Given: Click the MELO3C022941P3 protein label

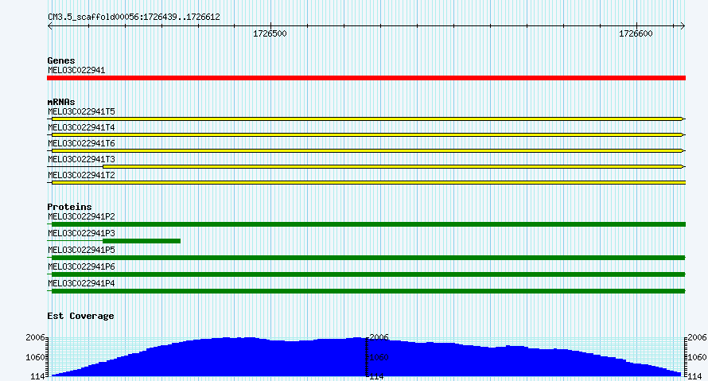Looking at the screenshot, I should pyautogui.click(x=81, y=233).
